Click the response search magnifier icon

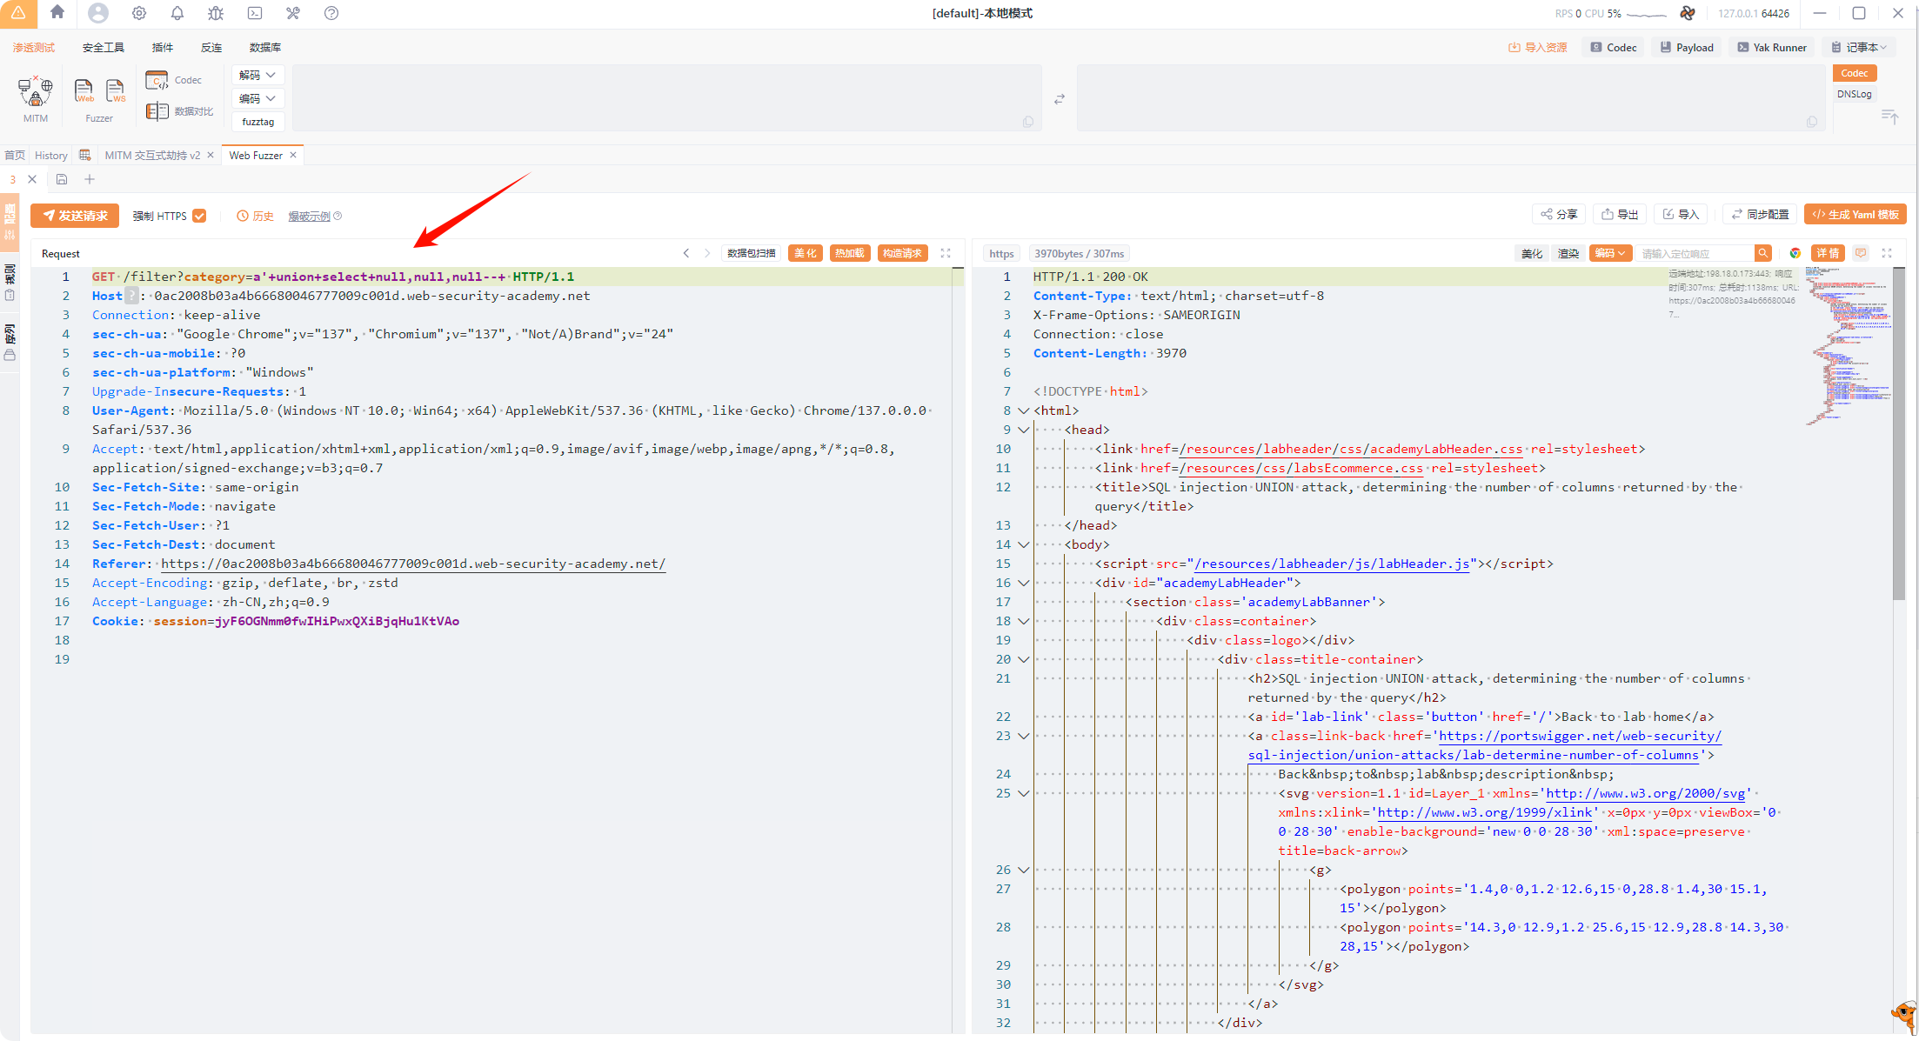coord(1762,253)
